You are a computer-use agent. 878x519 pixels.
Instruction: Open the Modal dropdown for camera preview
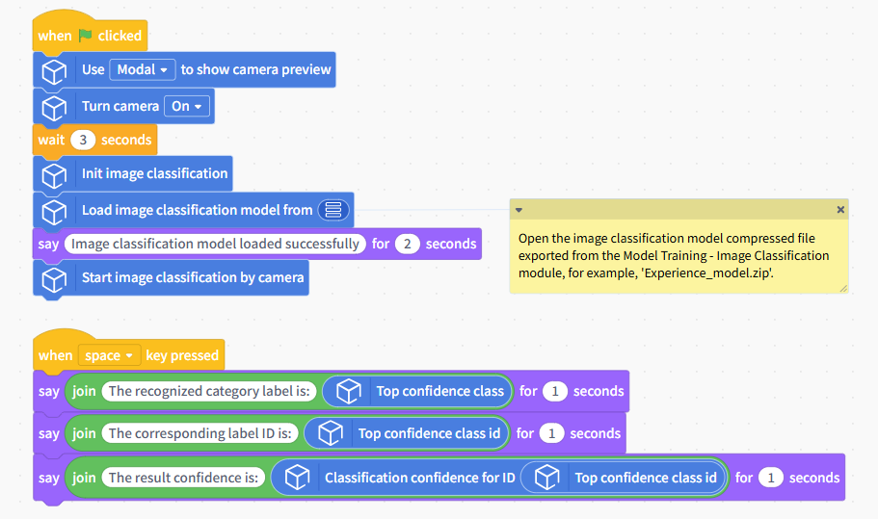point(143,70)
